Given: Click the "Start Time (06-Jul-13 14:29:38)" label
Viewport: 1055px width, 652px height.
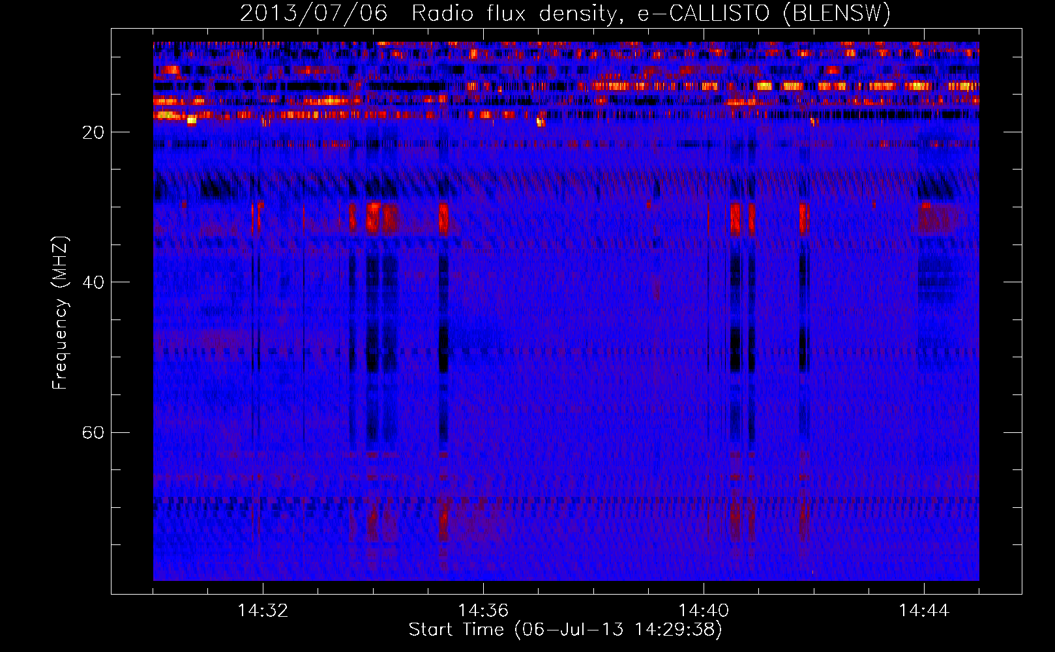Looking at the screenshot, I should coord(565,630).
